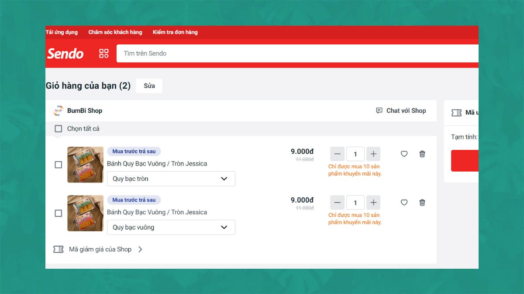The image size is (524, 294).
Task: Tick the Chọn tất cả checkbox
Action: [x=58, y=129]
